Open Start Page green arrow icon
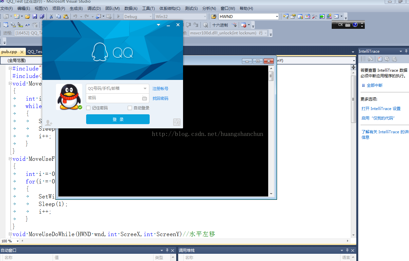 click(x=322, y=16)
